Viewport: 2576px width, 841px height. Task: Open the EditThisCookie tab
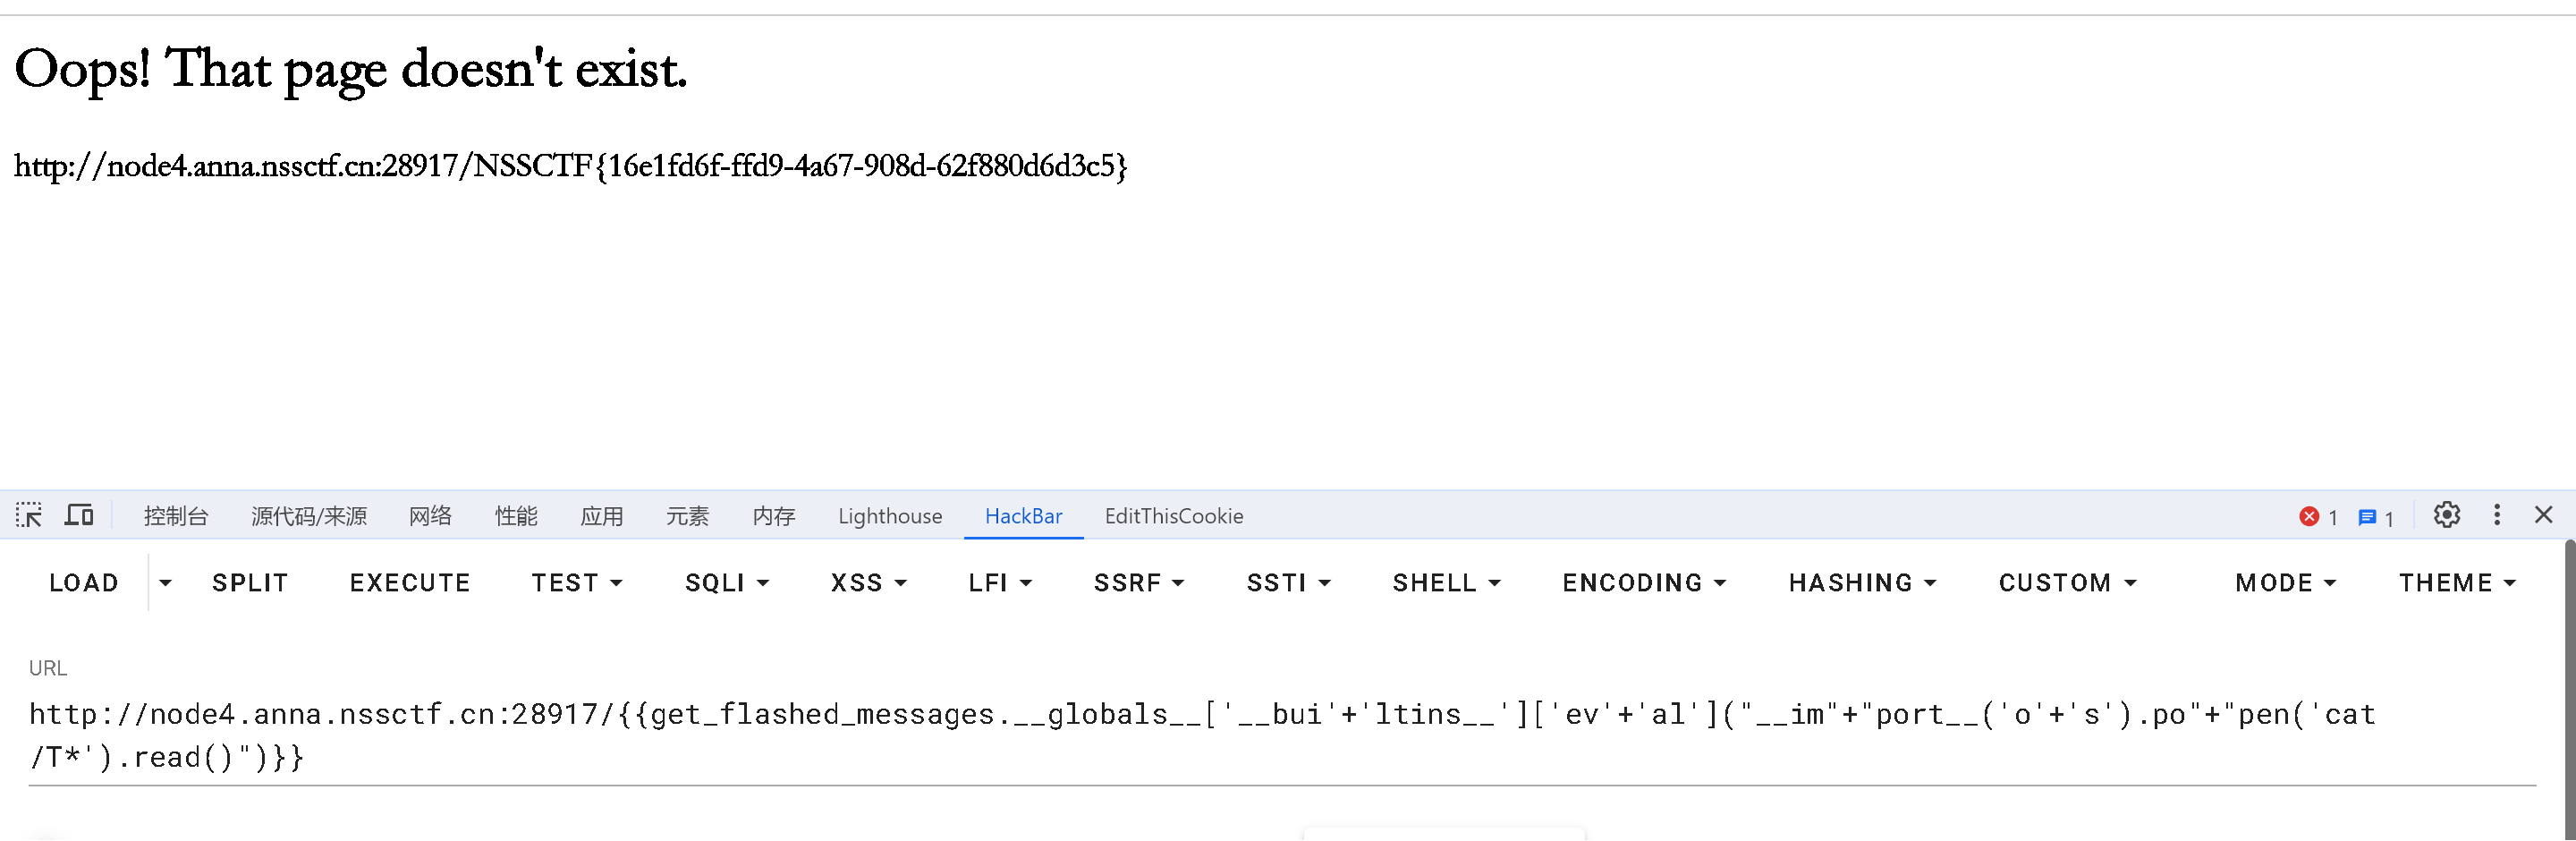click(1173, 516)
